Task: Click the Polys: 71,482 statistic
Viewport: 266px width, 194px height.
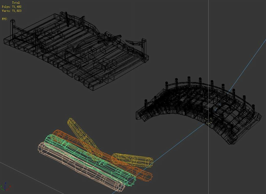Action: pos(12,7)
